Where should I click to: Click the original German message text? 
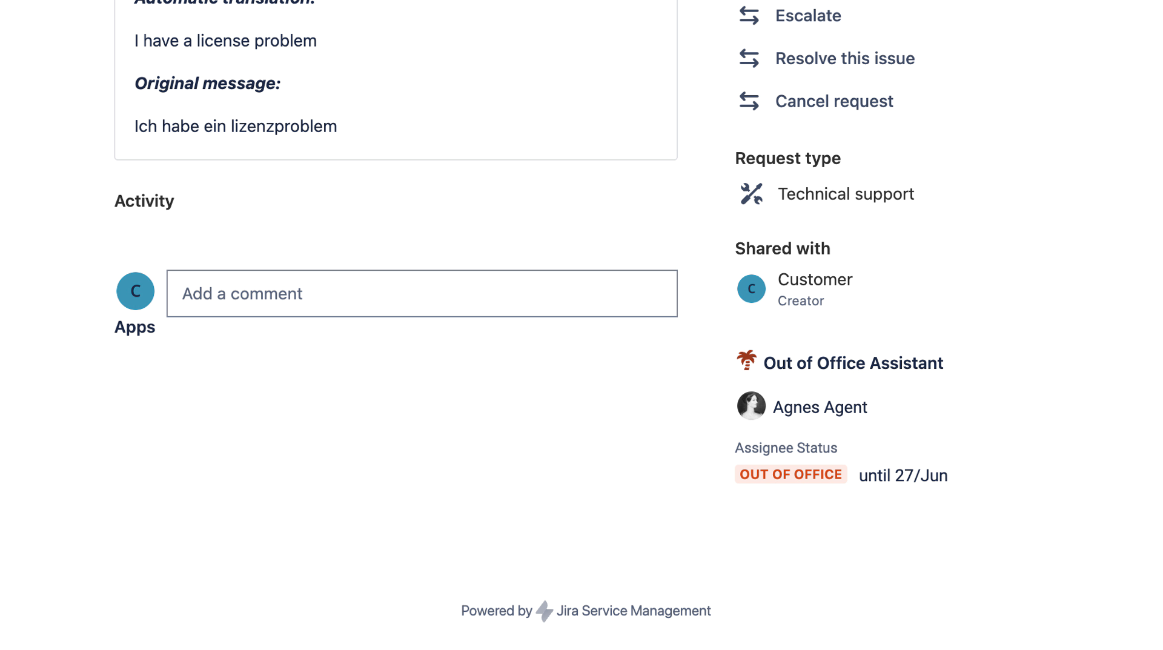coord(236,126)
